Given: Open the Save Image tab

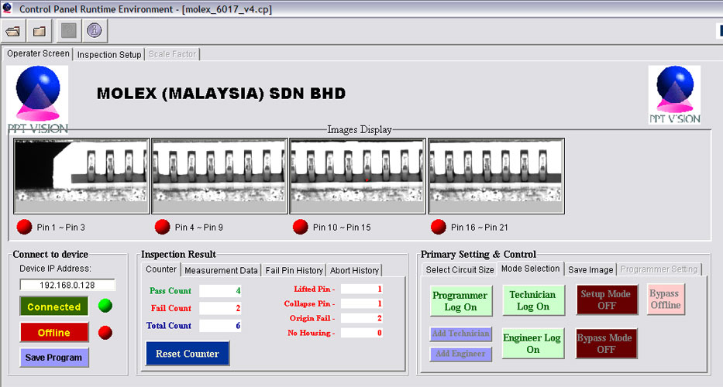Looking at the screenshot, I should point(588,270).
